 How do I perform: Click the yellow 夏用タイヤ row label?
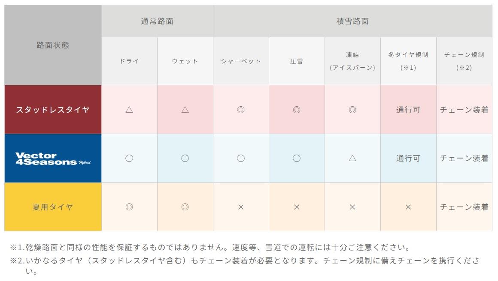click(53, 207)
